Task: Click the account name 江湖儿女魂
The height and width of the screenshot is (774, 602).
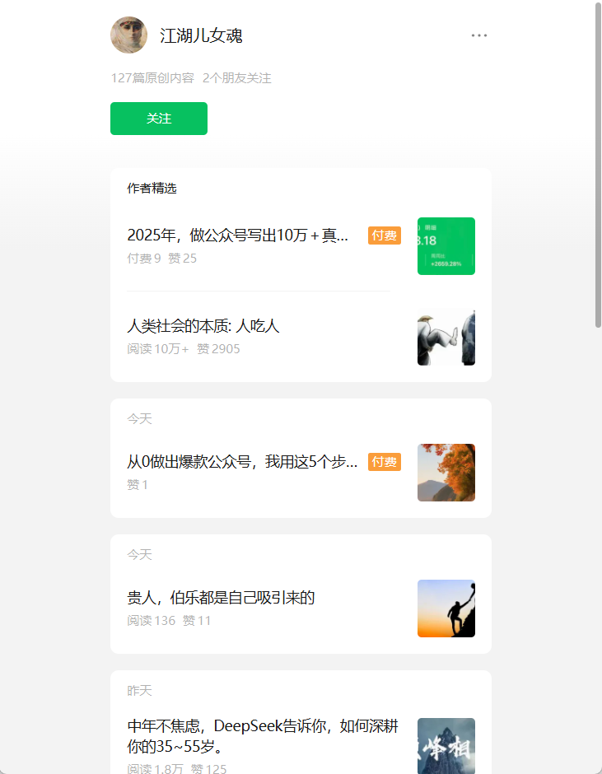Action: point(201,35)
